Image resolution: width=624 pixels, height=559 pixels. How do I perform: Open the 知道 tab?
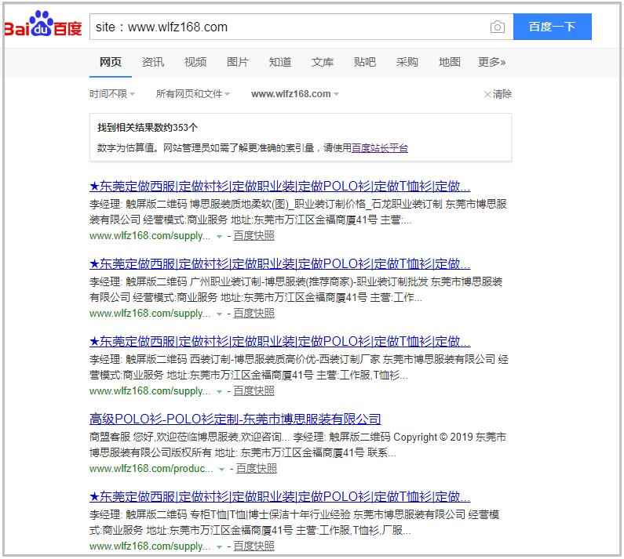280,62
